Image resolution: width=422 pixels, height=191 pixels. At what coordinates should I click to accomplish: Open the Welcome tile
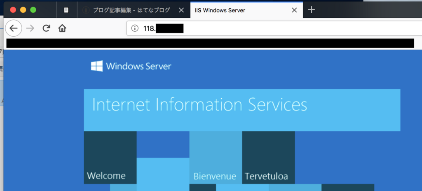(110, 158)
